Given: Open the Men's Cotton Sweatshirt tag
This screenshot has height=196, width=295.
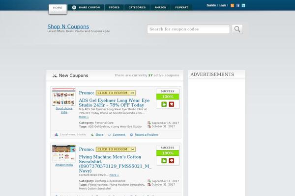Looking at the screenshot, I should (x=95, y=189).
